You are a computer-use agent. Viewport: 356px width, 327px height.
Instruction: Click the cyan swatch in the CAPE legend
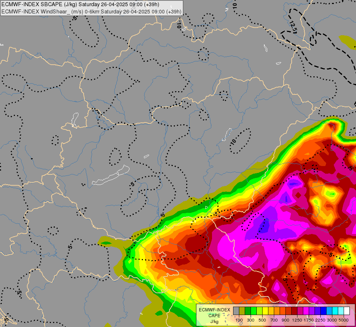click(335, 311)
